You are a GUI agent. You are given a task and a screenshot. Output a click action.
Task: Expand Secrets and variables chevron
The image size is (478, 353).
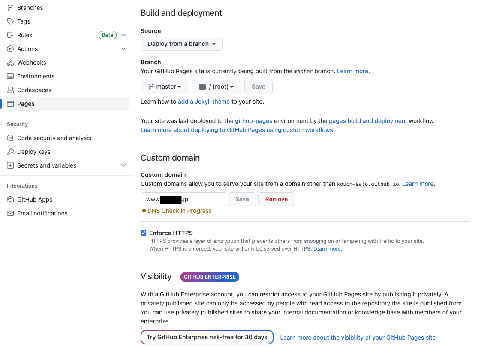123,165
